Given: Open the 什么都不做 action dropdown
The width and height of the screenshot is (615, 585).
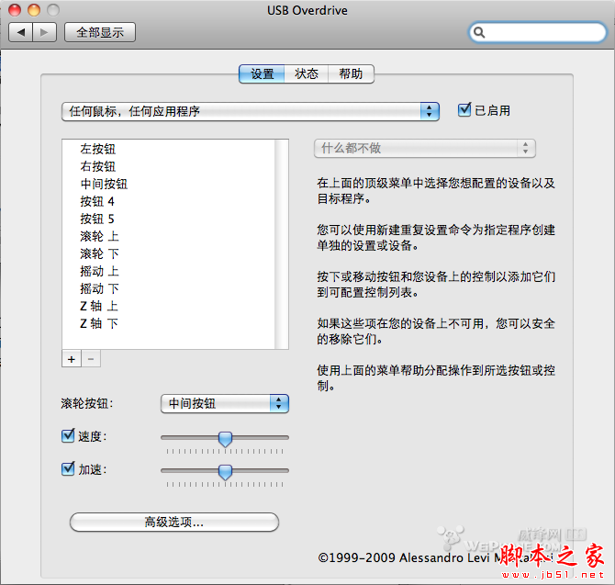Looking at the screenshot, I should tap(425, 148).
